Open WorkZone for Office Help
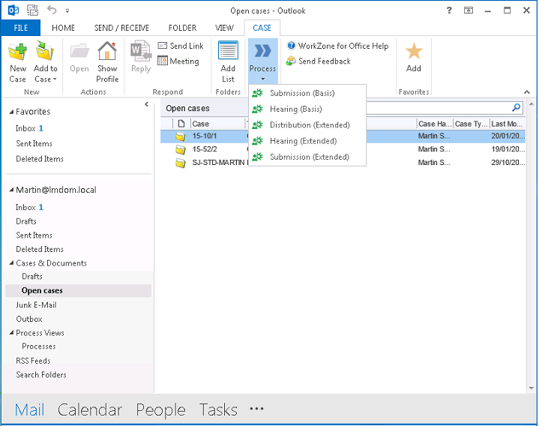This screenshot has width=539, height=426. (x=337, y=46)
